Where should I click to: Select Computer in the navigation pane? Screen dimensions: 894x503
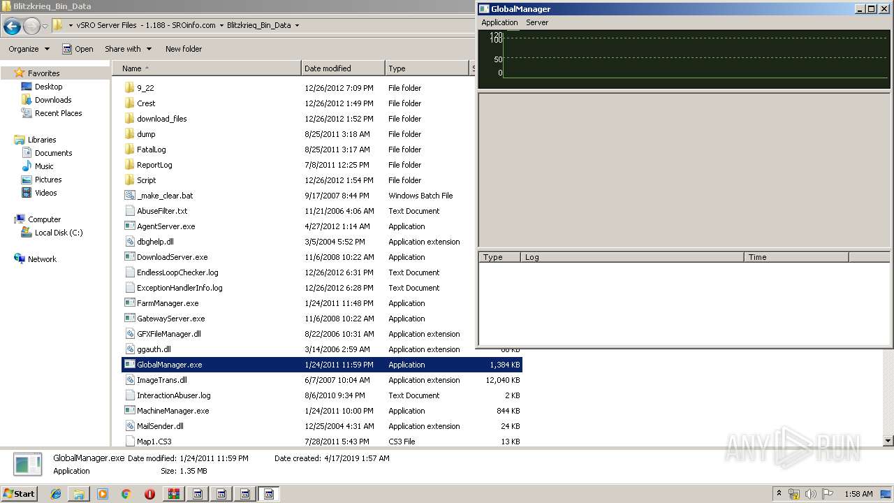(44, 219)
